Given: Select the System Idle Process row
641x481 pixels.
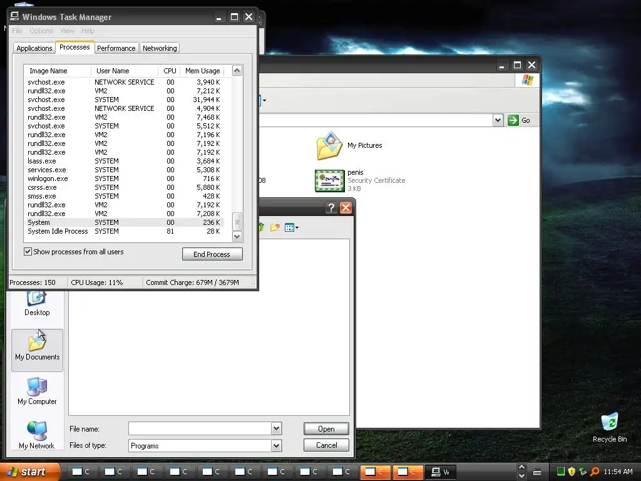Looking at the screenshot, I should (125, 231).
